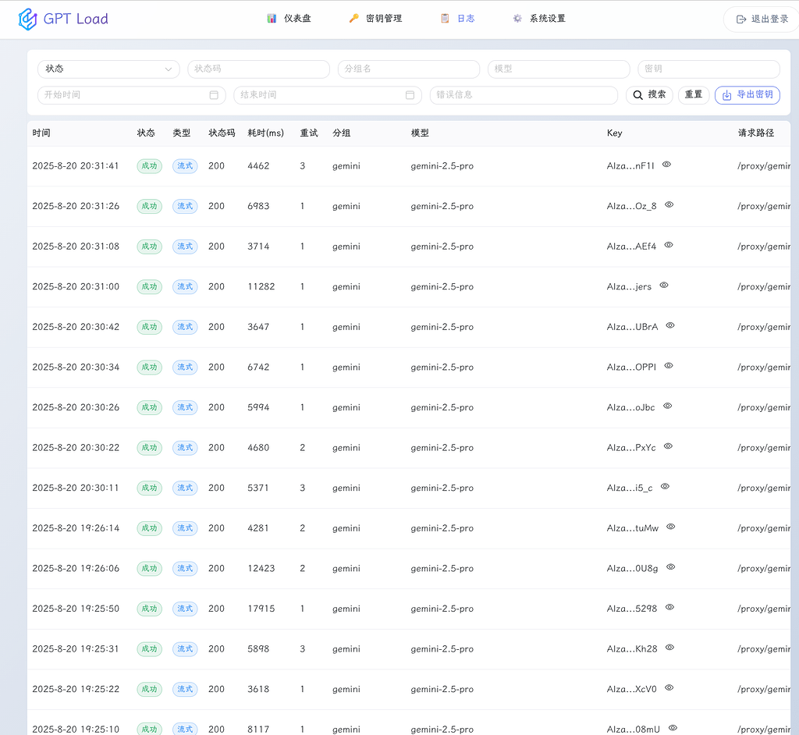Open the 系统设置 system settings tab
799x735 pixels.
pyautogui.click(x=539, y=19)
